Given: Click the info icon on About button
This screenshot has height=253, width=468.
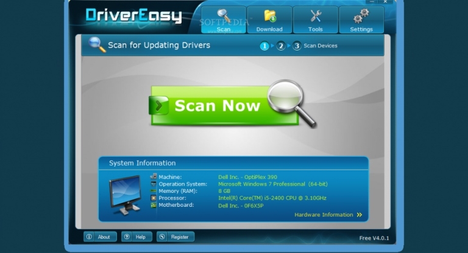Looking at the screenshot, I should click(x=89, y=237).
